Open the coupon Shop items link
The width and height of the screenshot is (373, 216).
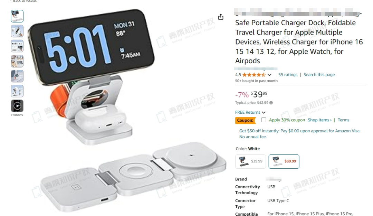tap(319, 120)
